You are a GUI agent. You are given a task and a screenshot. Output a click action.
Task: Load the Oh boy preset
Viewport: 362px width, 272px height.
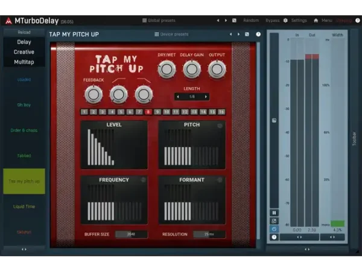pos(24,105)
